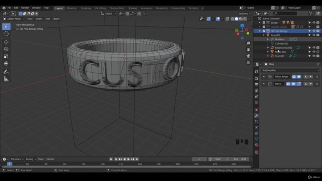Click the pan view hand gizmo

pos(248,49)
